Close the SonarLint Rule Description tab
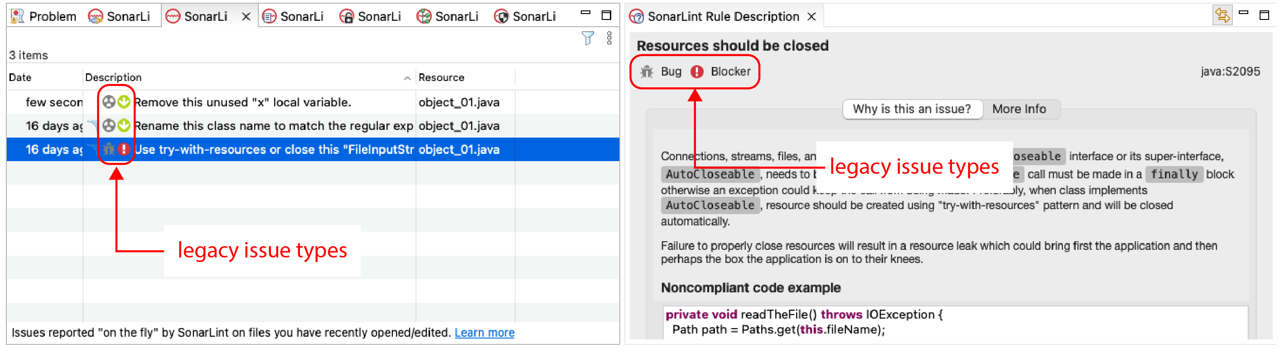This screenshot has height=348, width=1280. point(811,17)
